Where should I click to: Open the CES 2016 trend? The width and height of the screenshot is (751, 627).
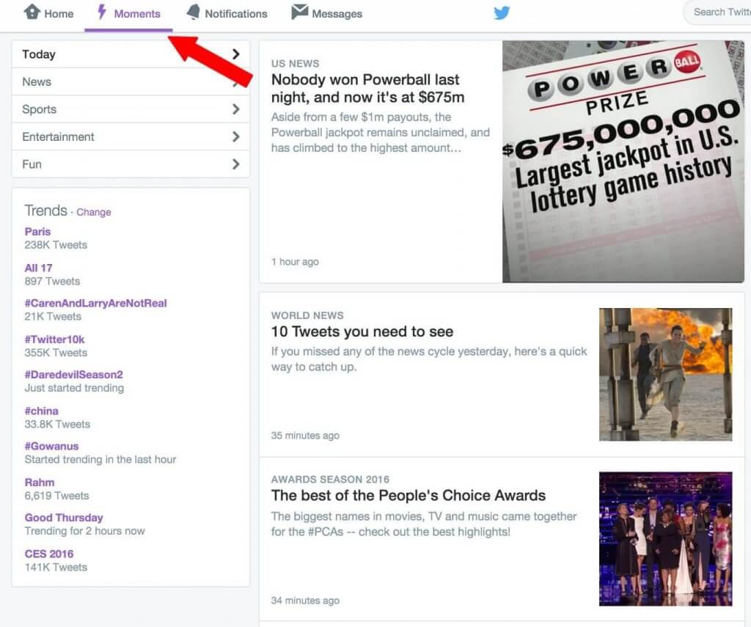click(x=49, y=554)
